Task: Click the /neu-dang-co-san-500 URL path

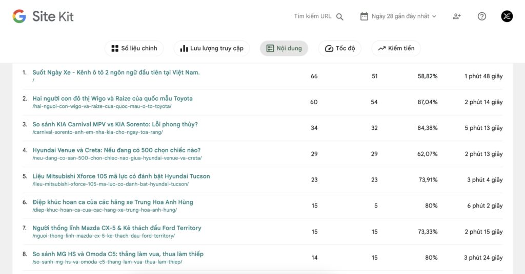Action: (x=117, y=158)
